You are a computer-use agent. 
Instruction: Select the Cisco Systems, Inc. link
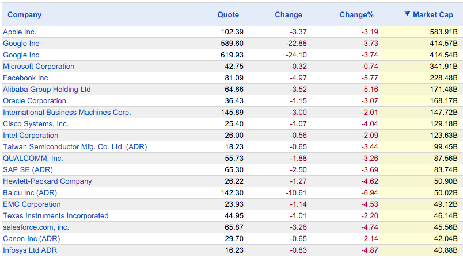click(x=36, y=124)
